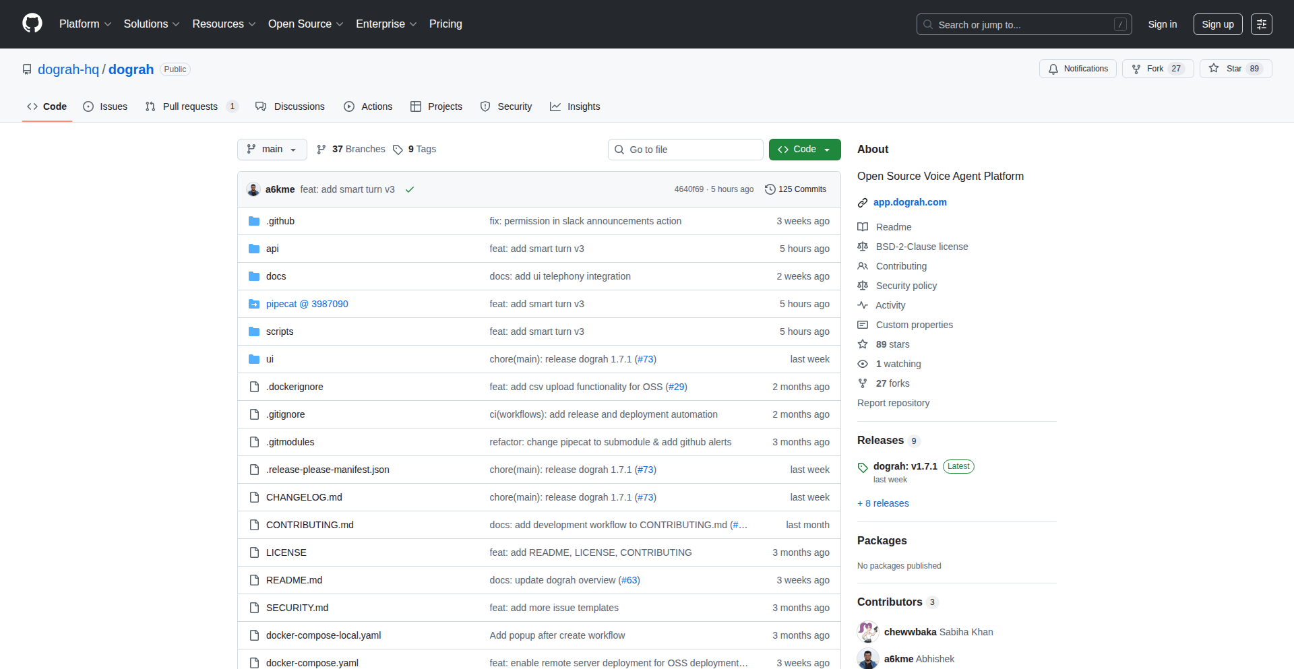
Task: Click the Notifications bell button
Action: 1078,69
